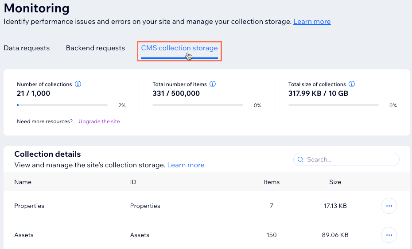Screen dimensions: 412x249
Task: Click the collection Search input field
Action: pos(350,159)
